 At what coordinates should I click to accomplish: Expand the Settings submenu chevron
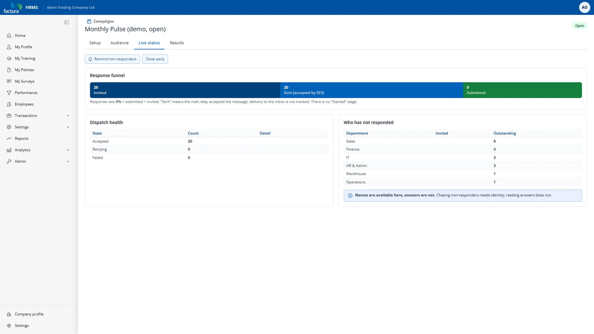coord(68,127)
